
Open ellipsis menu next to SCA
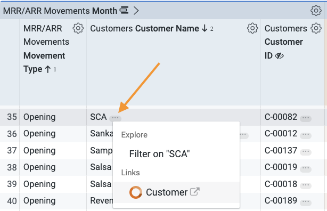click(x=115, y=118)
